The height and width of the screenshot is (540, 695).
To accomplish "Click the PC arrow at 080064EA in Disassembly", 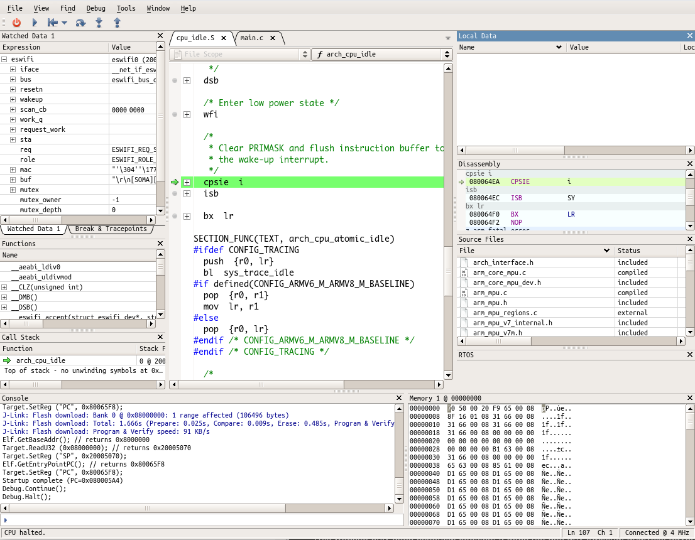I will click(461, 181).
